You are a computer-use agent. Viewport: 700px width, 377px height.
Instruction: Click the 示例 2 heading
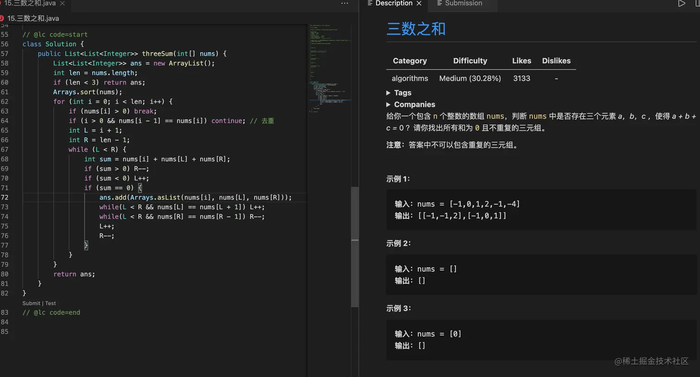pyautogui.click(x=399, y=243)
